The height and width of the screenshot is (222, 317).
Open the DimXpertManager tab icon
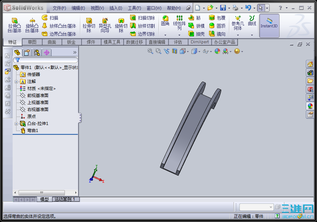(47, 53)
